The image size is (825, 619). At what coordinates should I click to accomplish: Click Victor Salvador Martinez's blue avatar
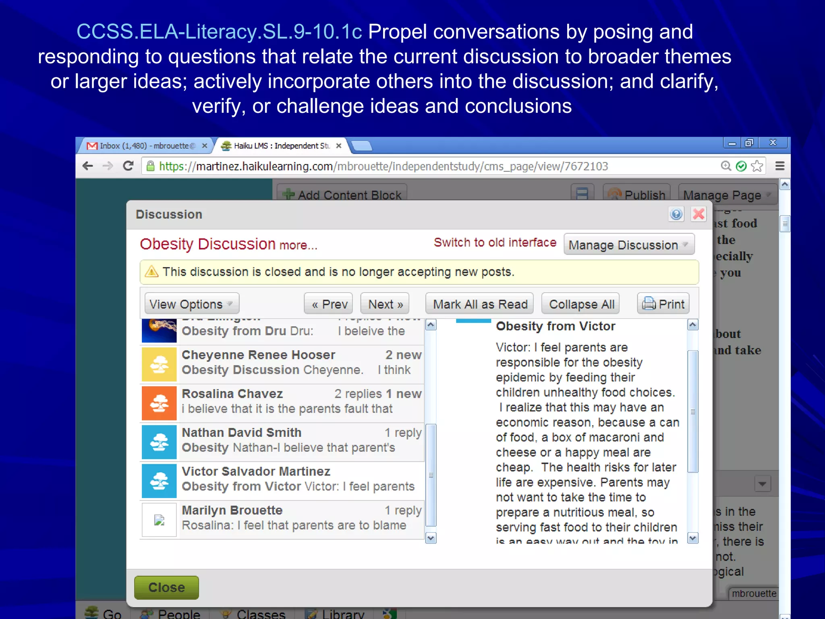(159, 481)
